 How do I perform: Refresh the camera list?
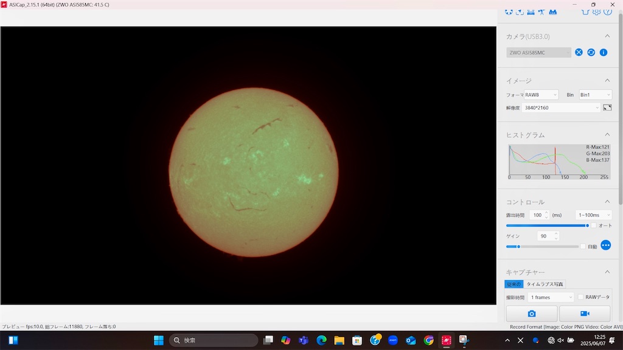point(591,52)
